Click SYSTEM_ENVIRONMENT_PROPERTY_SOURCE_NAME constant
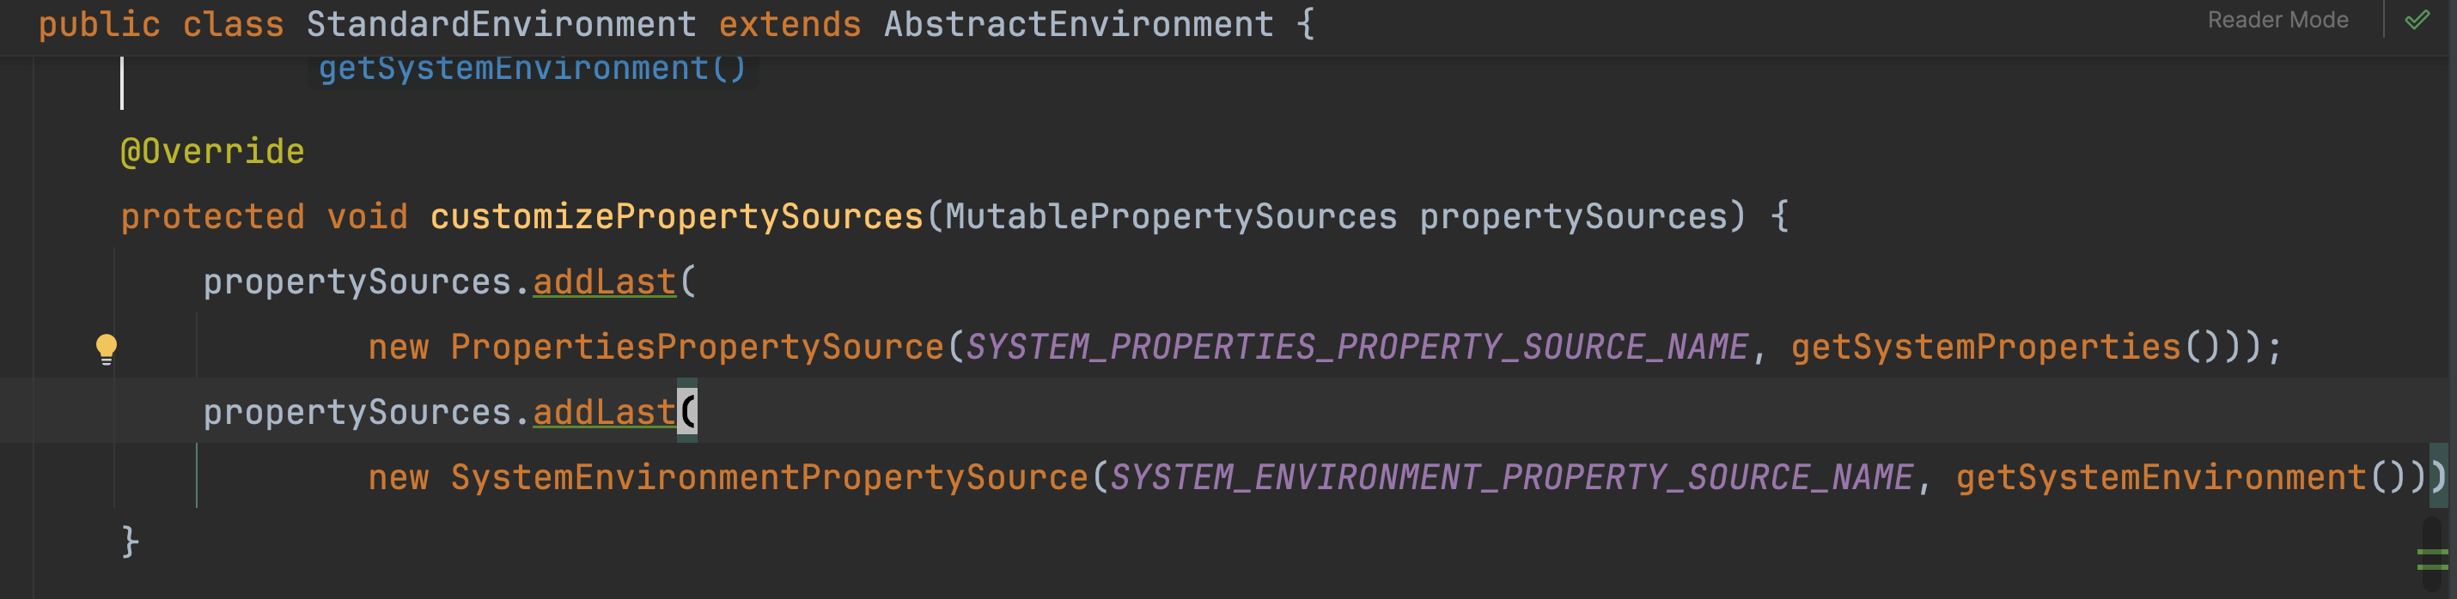 point(1512,478)
